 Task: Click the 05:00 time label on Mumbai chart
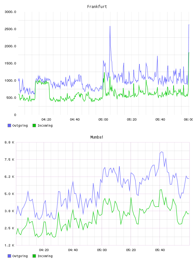click(x=102, y=250)
